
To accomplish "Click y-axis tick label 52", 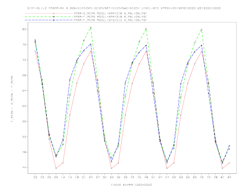I will (x=24, y=137).
